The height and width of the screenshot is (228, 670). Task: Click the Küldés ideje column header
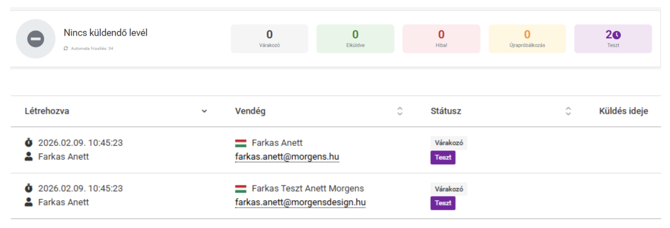tap(623, 111)
